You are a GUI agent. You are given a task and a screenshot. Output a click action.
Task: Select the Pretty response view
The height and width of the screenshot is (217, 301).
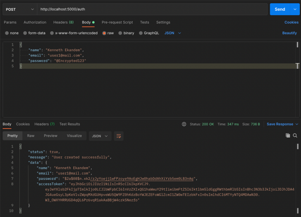(12, 136)
